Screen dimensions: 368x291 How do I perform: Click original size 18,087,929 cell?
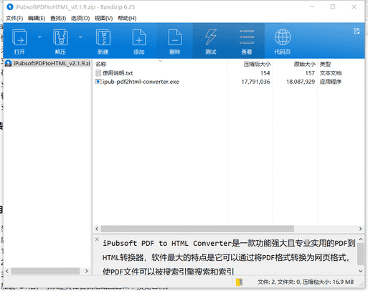tap(301, 82)
